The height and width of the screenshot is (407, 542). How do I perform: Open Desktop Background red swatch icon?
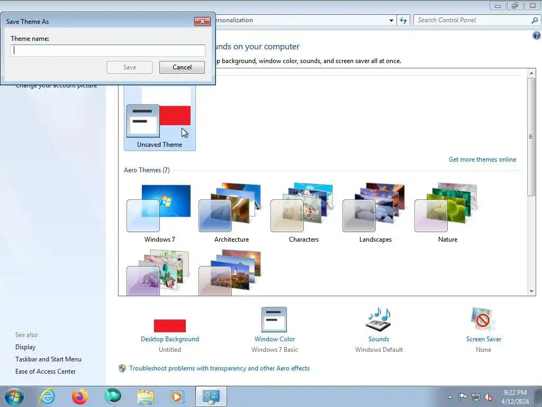click(170, 326)
